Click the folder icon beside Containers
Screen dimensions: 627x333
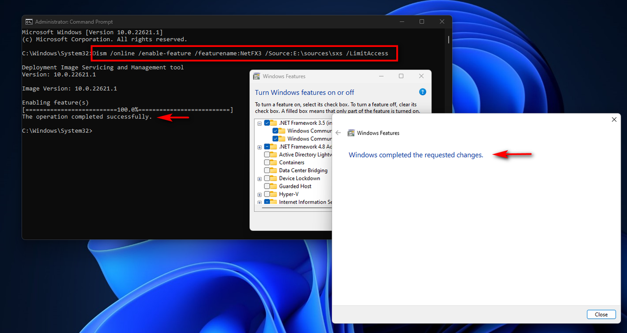click(273, 162)
